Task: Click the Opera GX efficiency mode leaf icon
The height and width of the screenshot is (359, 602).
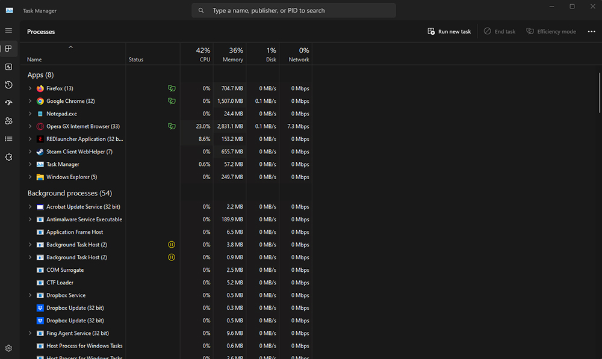Action: (x=172, y=126)
